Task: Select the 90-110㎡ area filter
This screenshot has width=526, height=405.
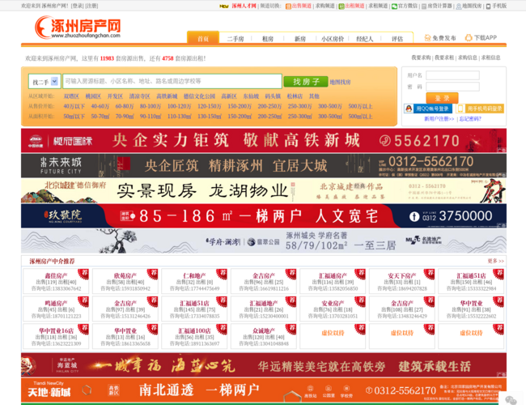Action: point(151,117)
